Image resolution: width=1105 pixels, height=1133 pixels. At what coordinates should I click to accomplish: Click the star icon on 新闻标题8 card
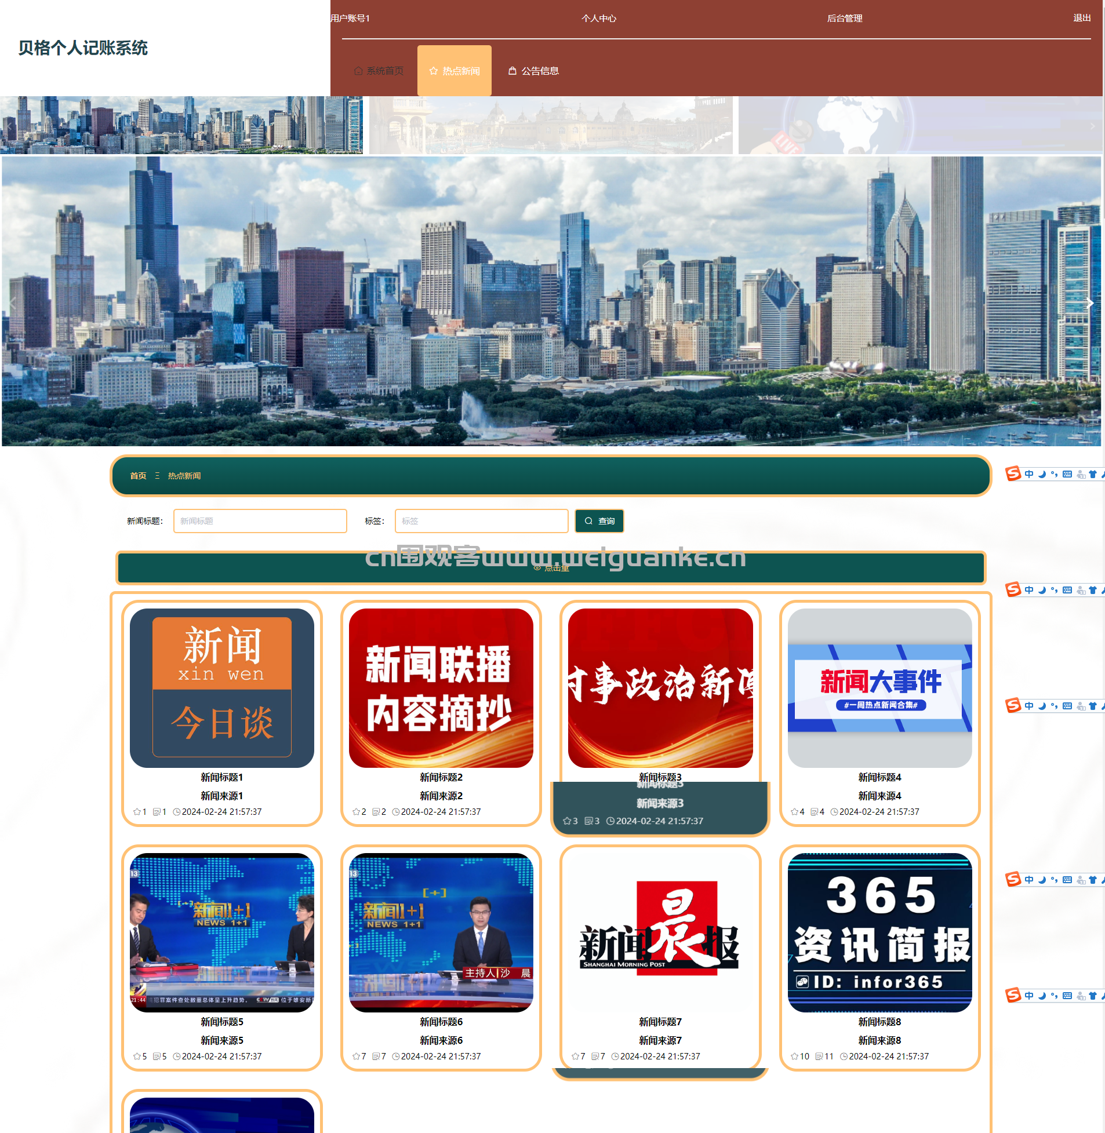click(x=794, y=1057)
